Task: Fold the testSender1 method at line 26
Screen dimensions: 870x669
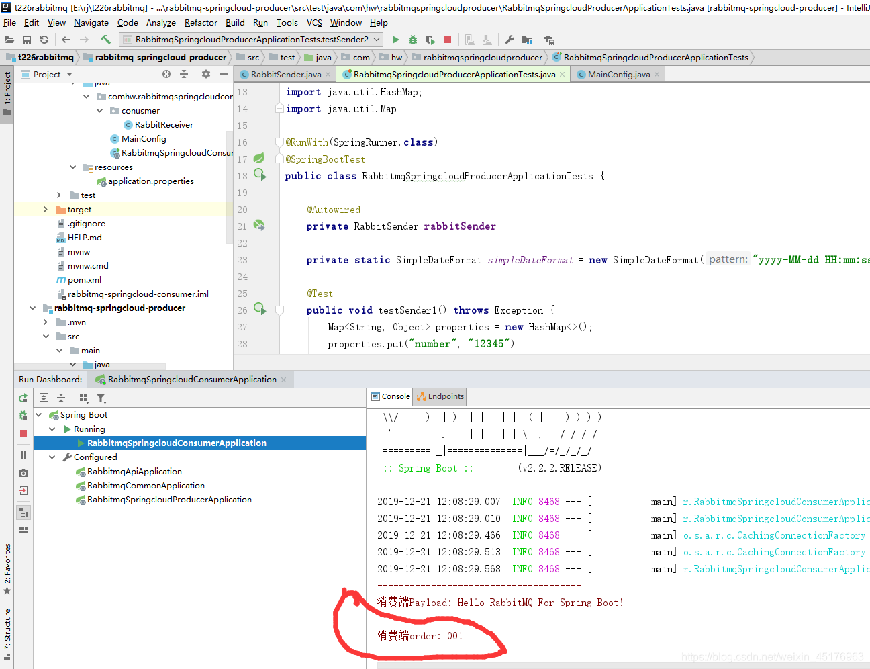Action: [x=280, y=310]
